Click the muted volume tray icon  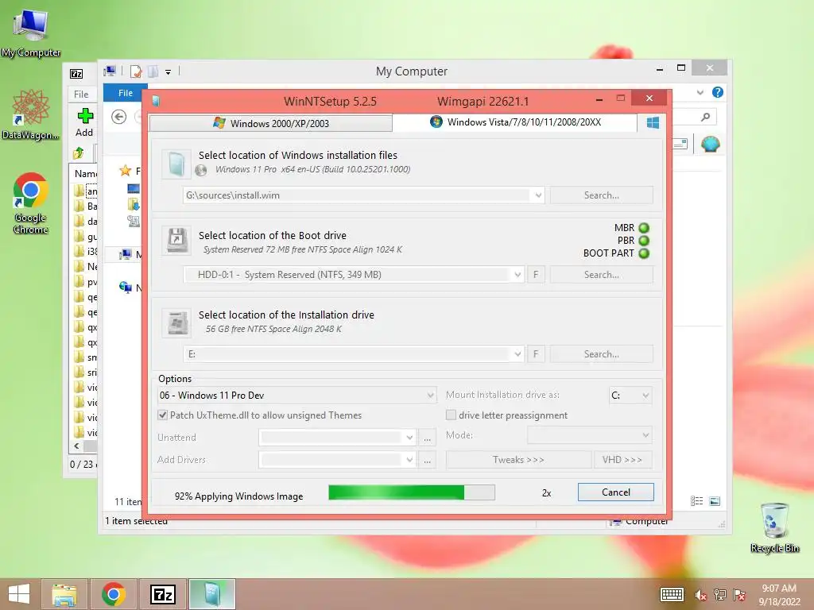(700, 595)
